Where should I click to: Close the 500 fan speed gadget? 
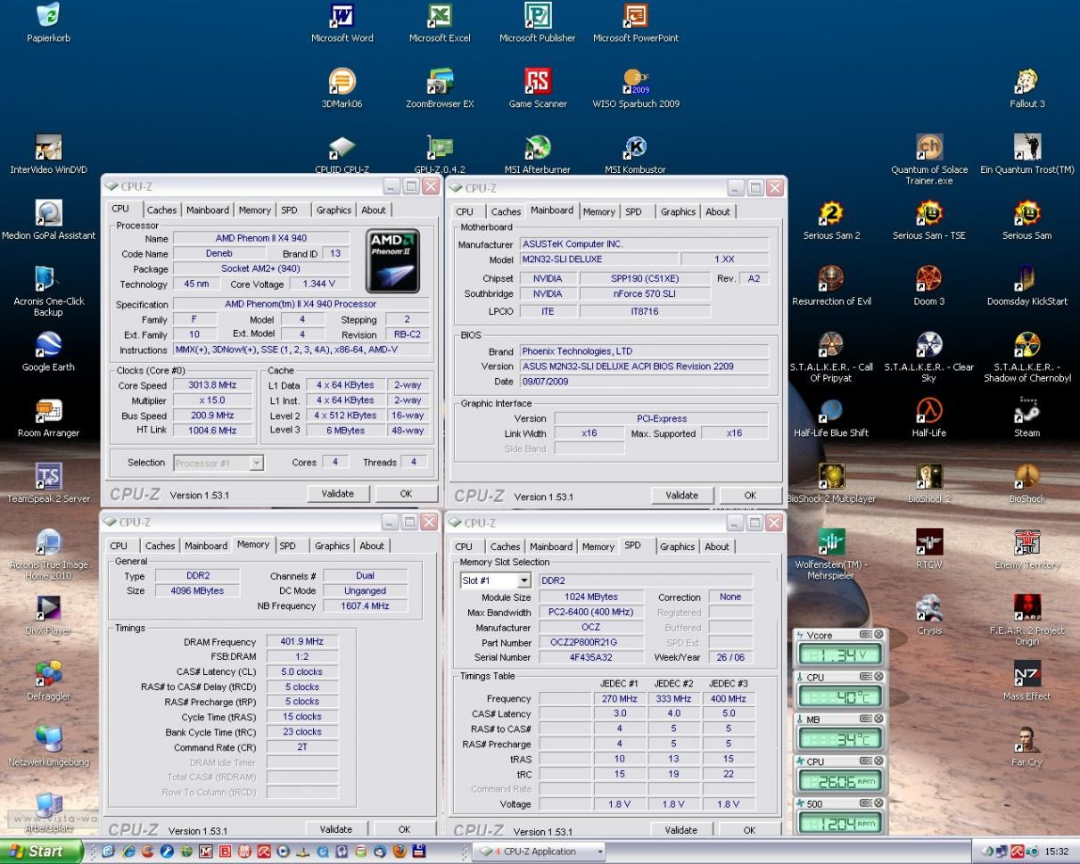tap(878, 803)
